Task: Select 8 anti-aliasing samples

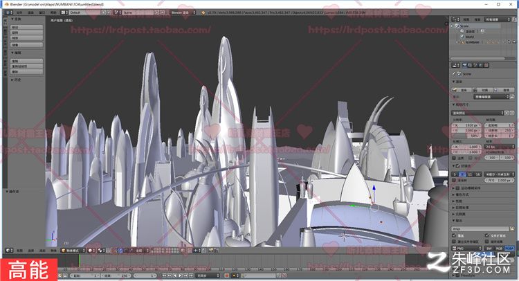Action: pyautogui.click(x=462, y=174)
